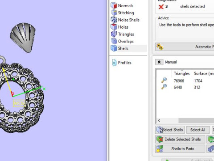Click the shell list horizontal scrollbar thumb

coord(196,120)
